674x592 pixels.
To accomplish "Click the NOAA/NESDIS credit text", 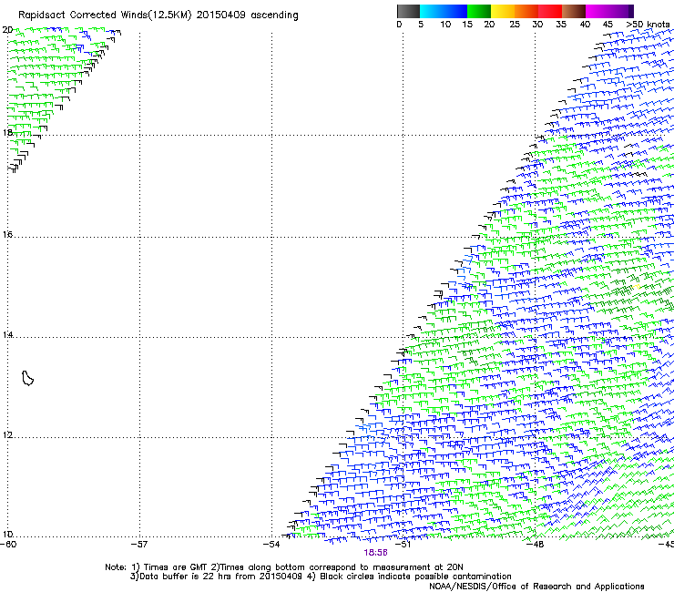I will pyautogui.click(x=536, y=587).
